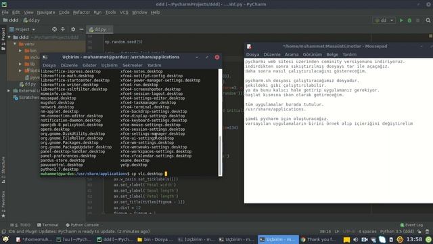Hide the Project panel with minus icon
433x244 pixels.
[x=81, y=29]
